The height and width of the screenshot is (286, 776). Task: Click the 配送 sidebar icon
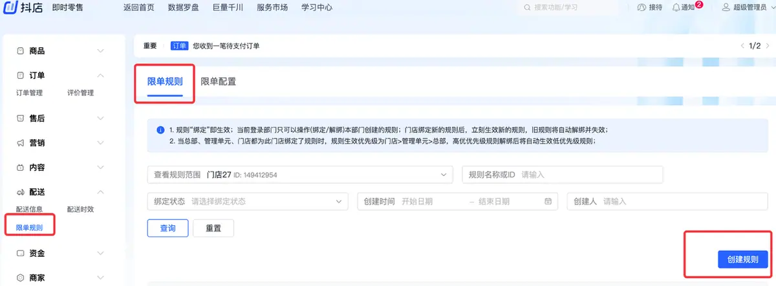(x=21, y=192)
